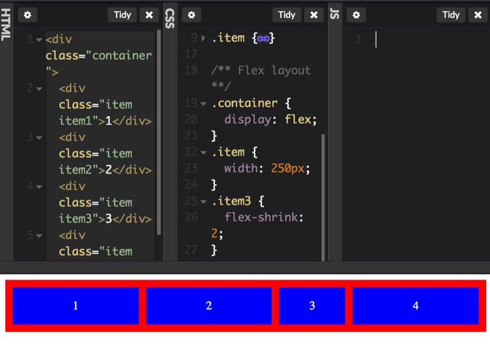This screenshot has height=346, width=490.
Task: Click the flex-shrink value '2;'
Action: (217, 234)
